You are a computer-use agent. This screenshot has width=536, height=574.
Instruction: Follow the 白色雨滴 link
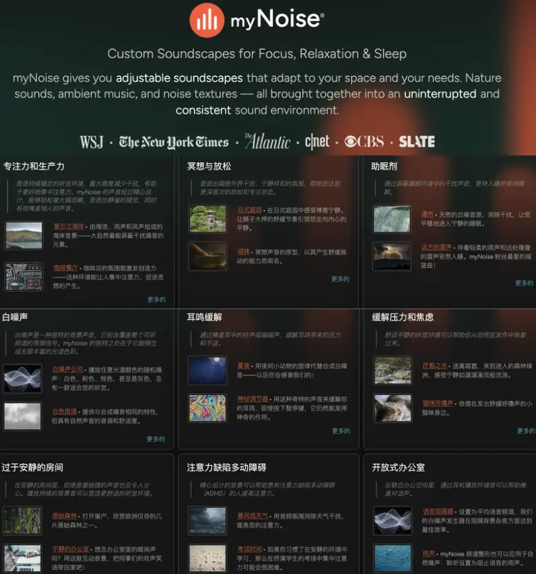(64, 412)
